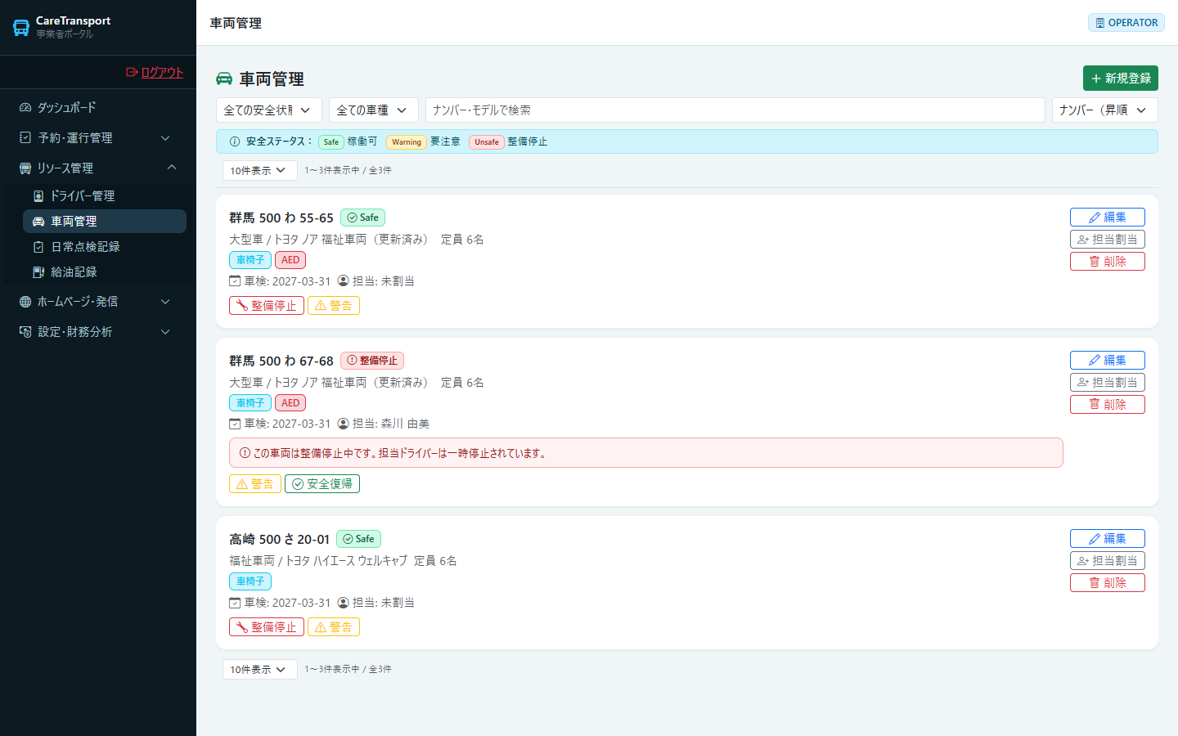Click 車椅子 tag on 高崎 500 さ 20-01
The image size is (1178, 736).
250,581
